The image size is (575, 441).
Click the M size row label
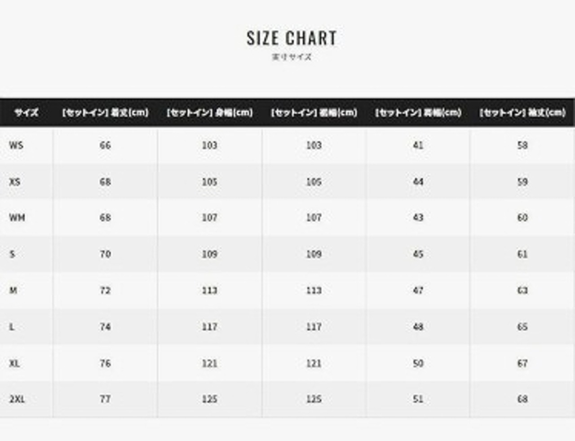13,291
